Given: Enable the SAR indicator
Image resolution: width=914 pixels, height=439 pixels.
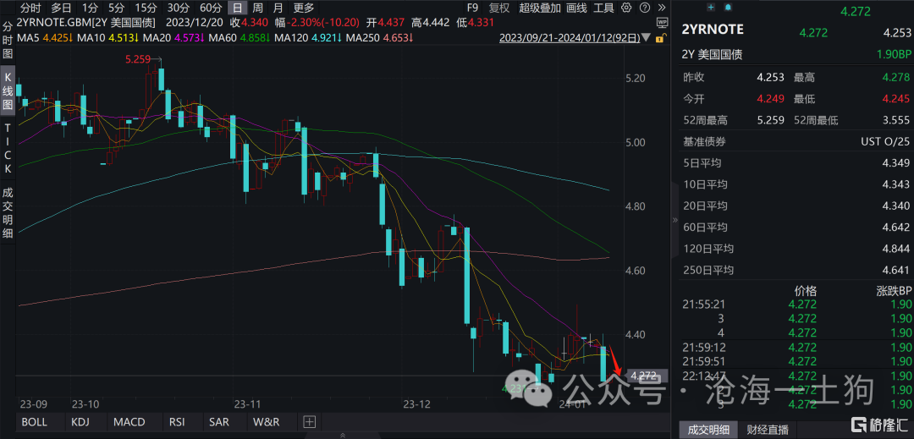Looking at the screenshot, I should (x=220, y=421).
